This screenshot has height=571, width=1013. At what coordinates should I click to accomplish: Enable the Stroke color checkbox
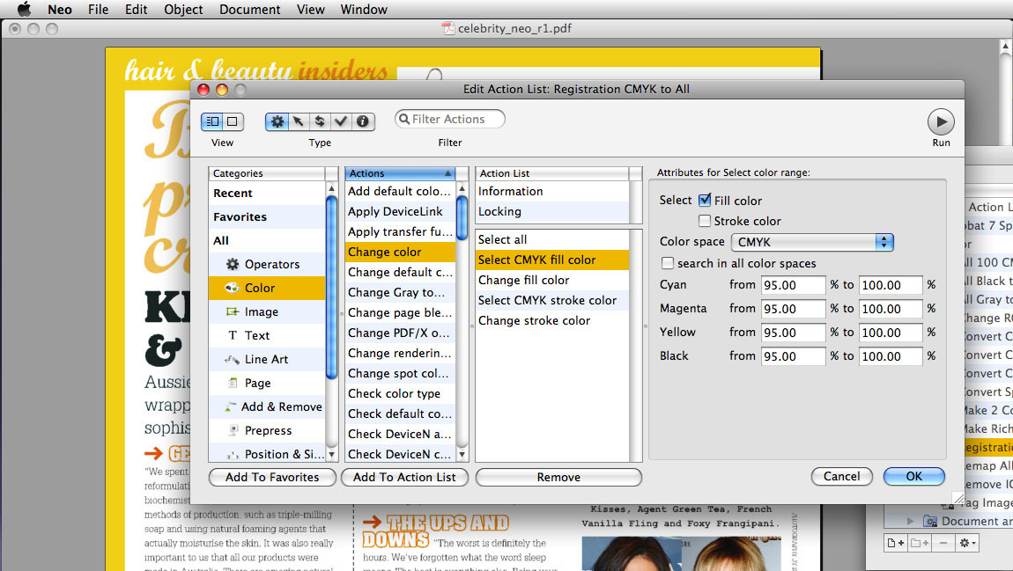[705, 221]
